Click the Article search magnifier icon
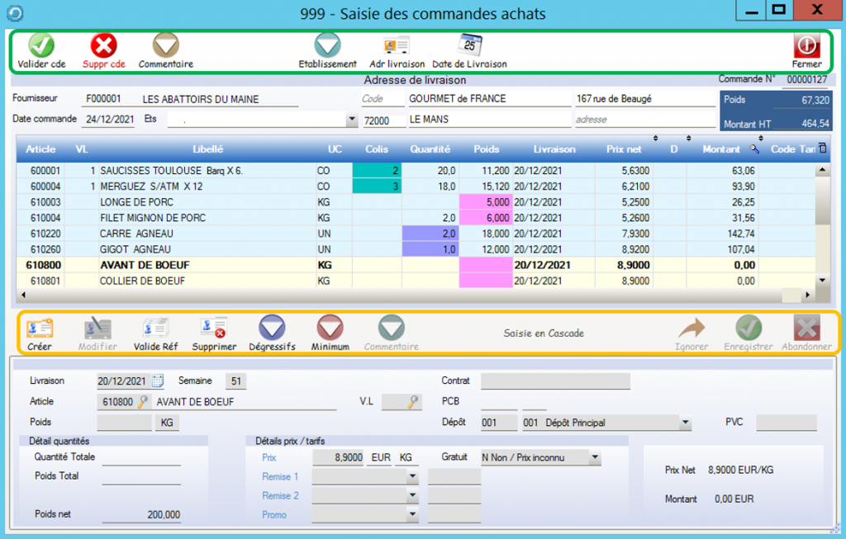The height and width of the screenshot is (539, 846). pyautogui.click(x=143, y=402)
